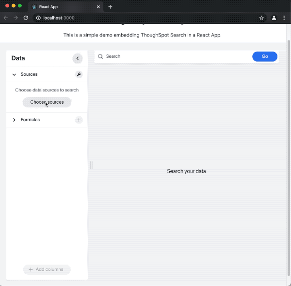This screenshot has height=286, width=291.
Task: Click the magnifier icon in the search bar
Action: (100, 56)
